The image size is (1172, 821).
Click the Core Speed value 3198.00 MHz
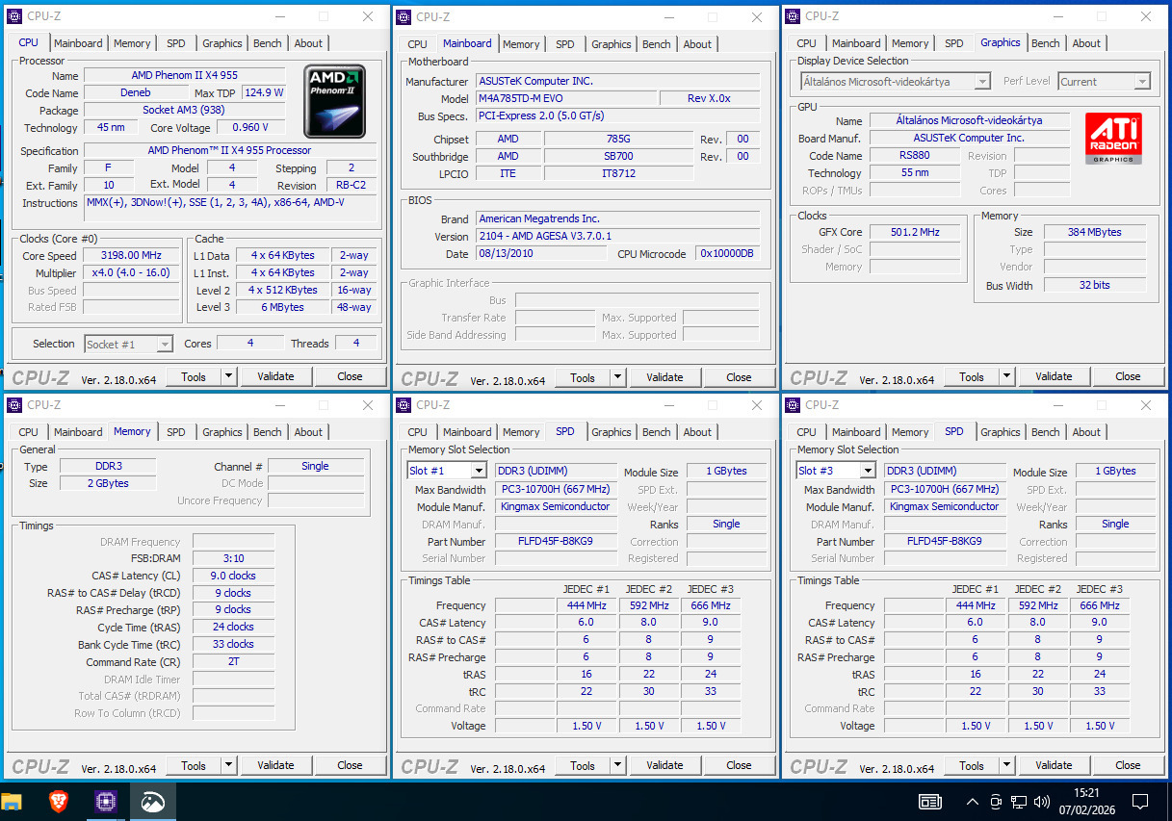coord(131,255)
